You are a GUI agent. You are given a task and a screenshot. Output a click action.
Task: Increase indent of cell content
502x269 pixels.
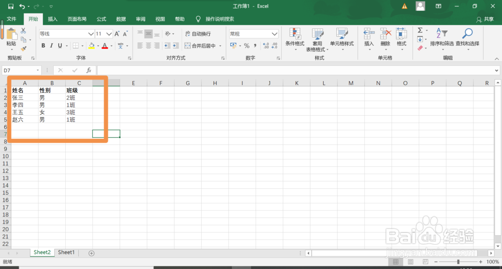coord(176,46)
